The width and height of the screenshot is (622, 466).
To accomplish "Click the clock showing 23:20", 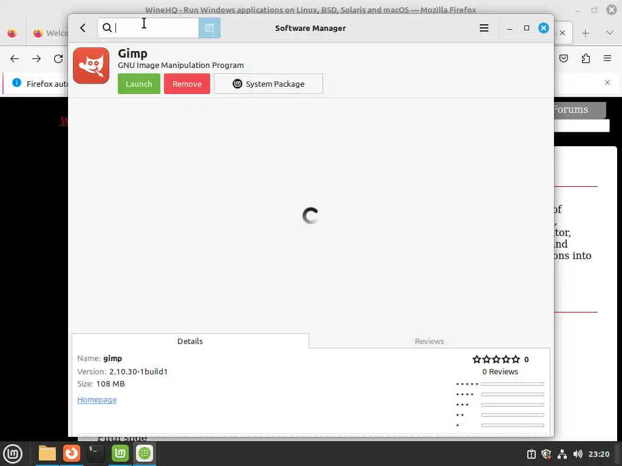I will pos(598,454).
